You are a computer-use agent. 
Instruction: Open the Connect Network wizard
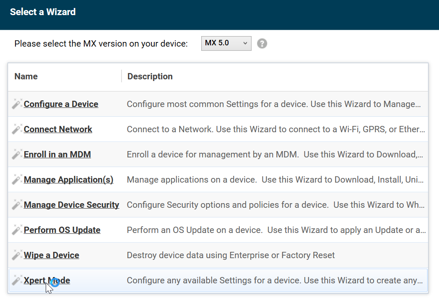tap(58, 129)
